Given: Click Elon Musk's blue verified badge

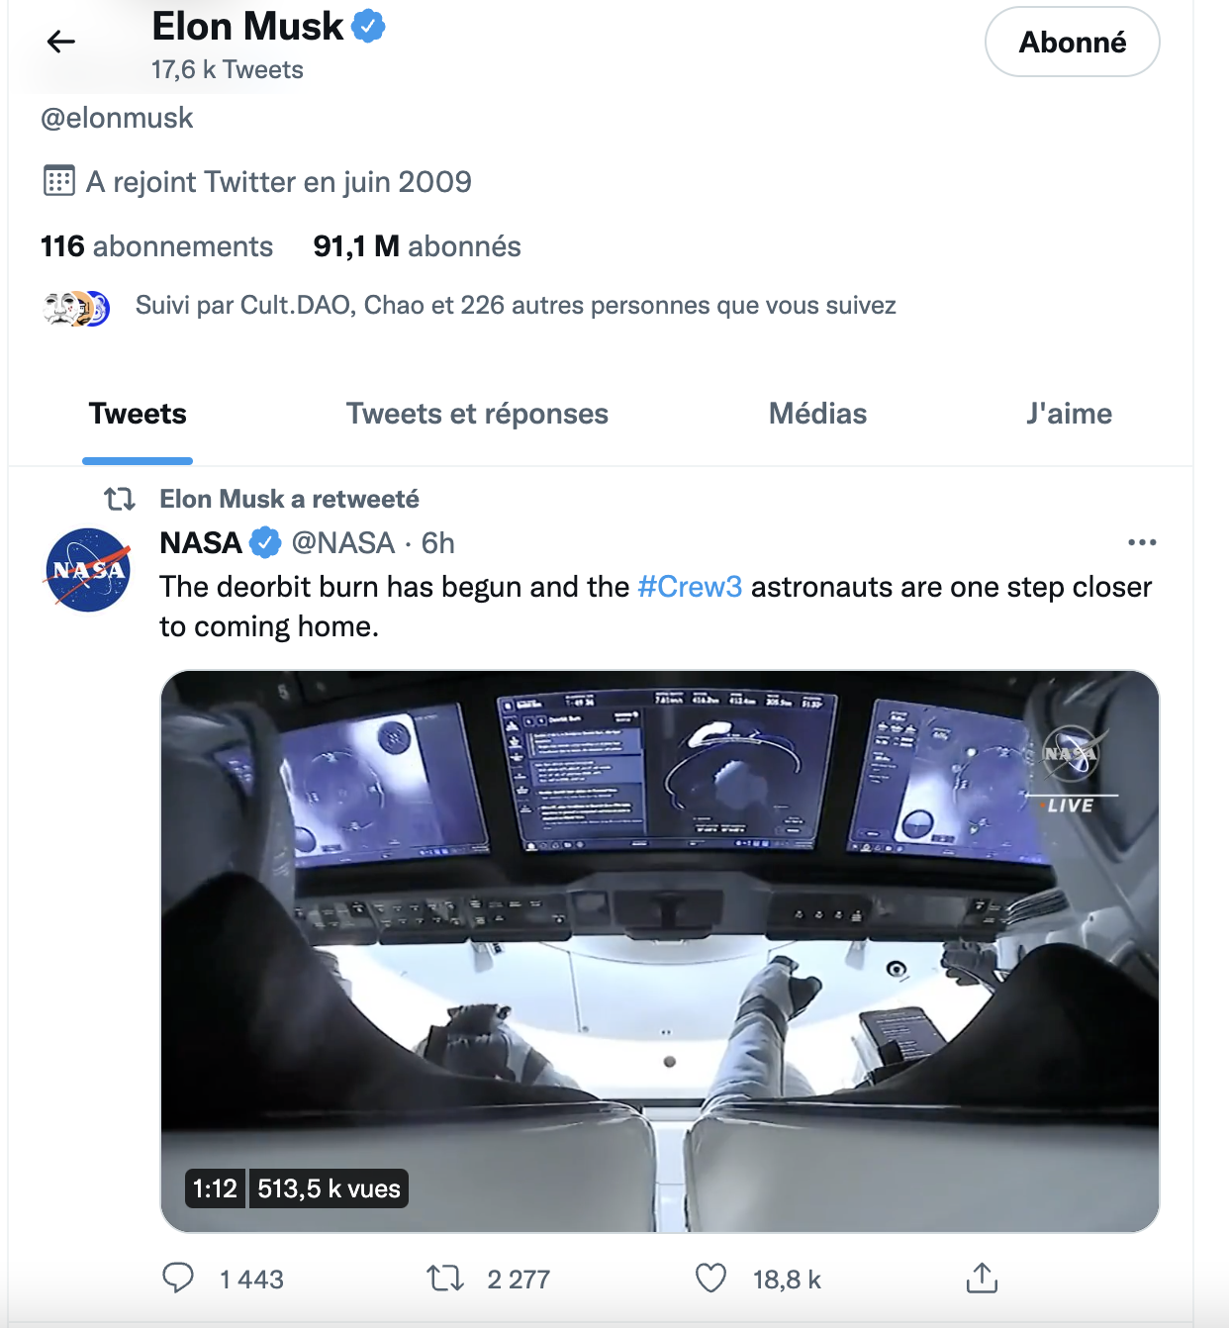Looking at the screenshot, I should tap(369, 27).
